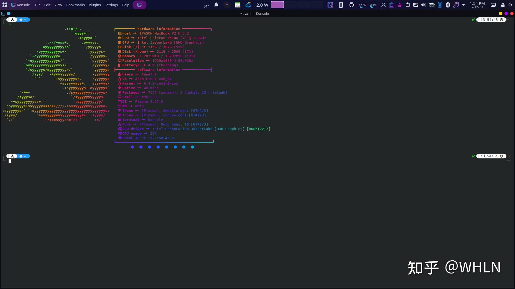515x289 pixels.
Task: Click the clock showing 1:54 PM
Action: tap(477, 5)
